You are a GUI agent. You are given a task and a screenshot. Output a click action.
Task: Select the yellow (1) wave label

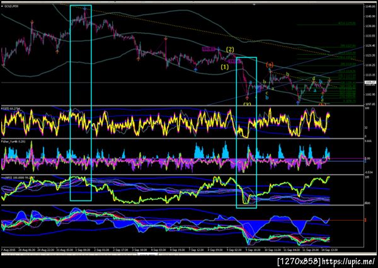pyautogui.click(x=225, y=67)
